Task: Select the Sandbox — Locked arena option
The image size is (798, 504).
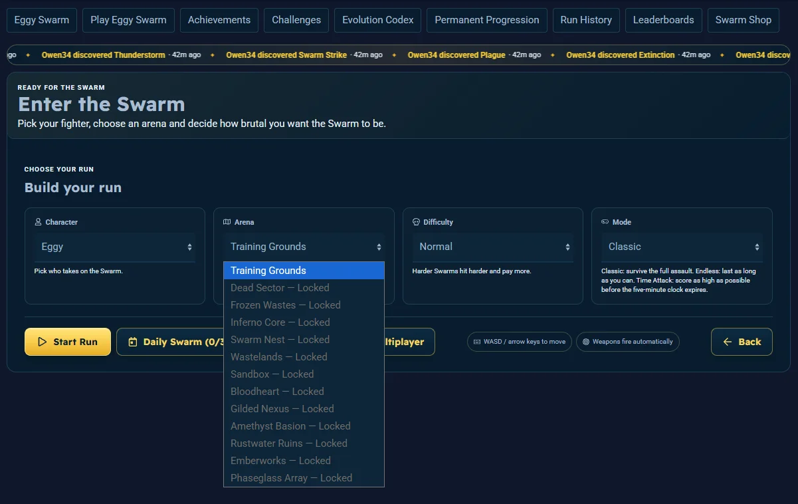Action: point(304,374)
